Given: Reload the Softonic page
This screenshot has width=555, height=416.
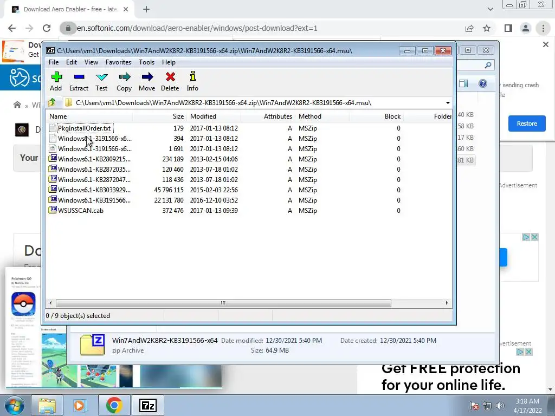Looking at the screenshot, I should (47, 28).
